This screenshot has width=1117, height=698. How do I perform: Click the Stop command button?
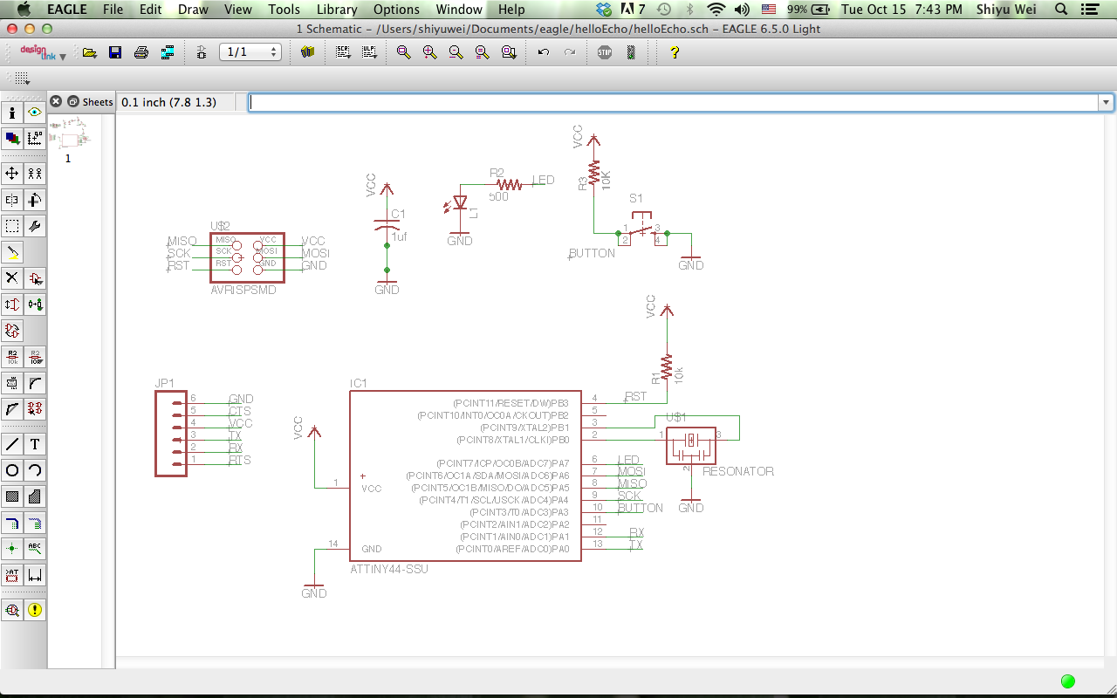605,52
